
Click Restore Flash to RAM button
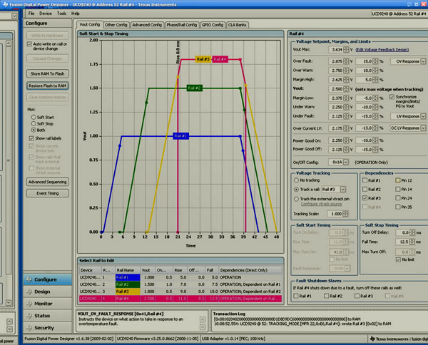click(x=48, y=86)
